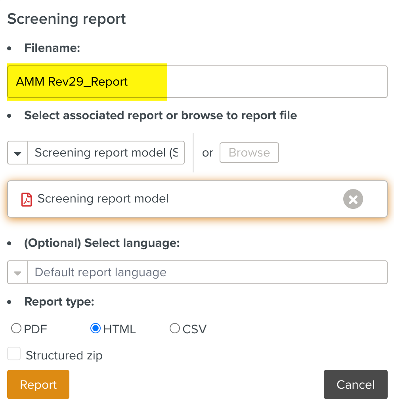Choose the CSV report type radio
This screenshot has width=394, height=405.
coord(175,329)
